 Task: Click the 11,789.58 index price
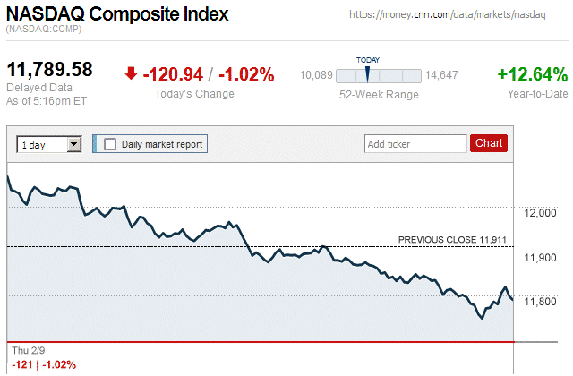(x=50, y=70)
